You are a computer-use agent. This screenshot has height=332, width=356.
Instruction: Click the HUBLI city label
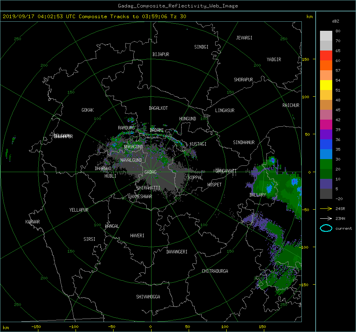pos(110,176)
